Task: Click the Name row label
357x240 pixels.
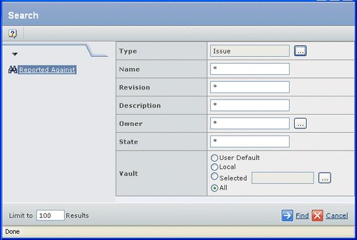Action: [129, 69]
